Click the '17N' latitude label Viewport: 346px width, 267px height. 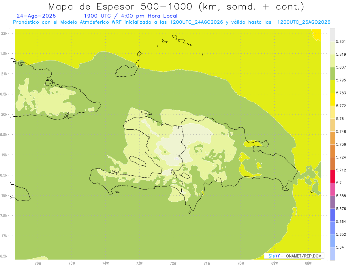[x=4, y=236]
